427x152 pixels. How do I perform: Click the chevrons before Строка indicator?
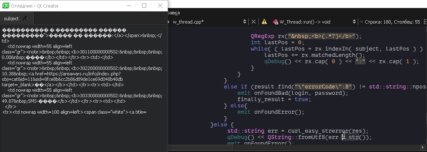point(362,22)
